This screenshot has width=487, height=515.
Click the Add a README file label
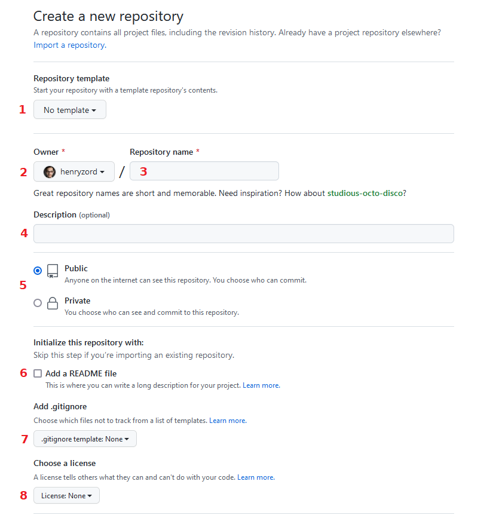pos(81,373)
